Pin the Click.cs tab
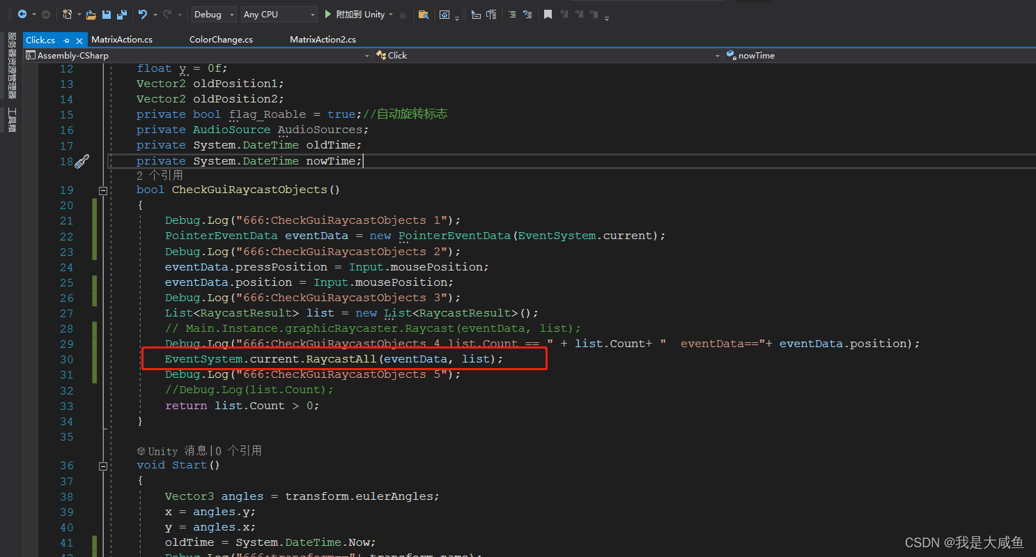The height and width of the screenshot is (557, 1036). (x=65, y=40)
